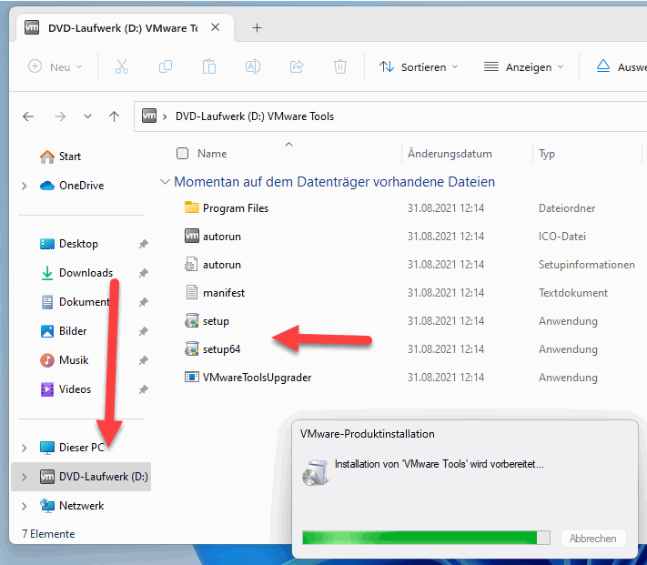Toggle the select-all checkbox beside Name
The height and width of the screenshot is (565, 647).
click(182, 154)
